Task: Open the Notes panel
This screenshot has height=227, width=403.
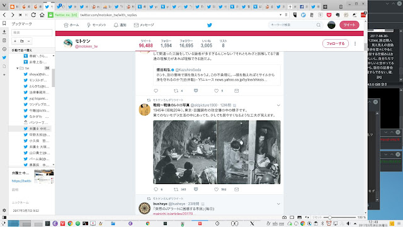Action: pos(4,40)
